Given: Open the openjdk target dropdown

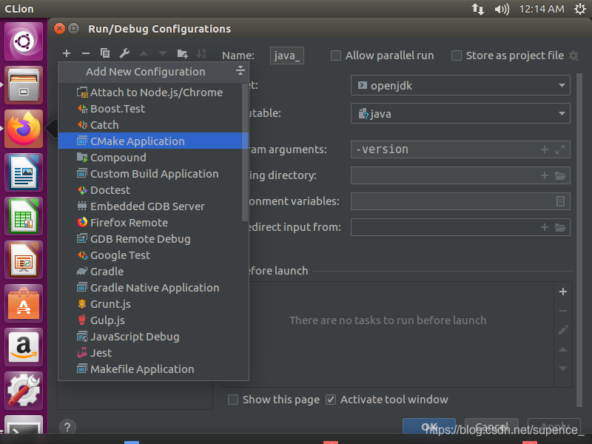Looking at the screenshot, I should coord(460,85).
